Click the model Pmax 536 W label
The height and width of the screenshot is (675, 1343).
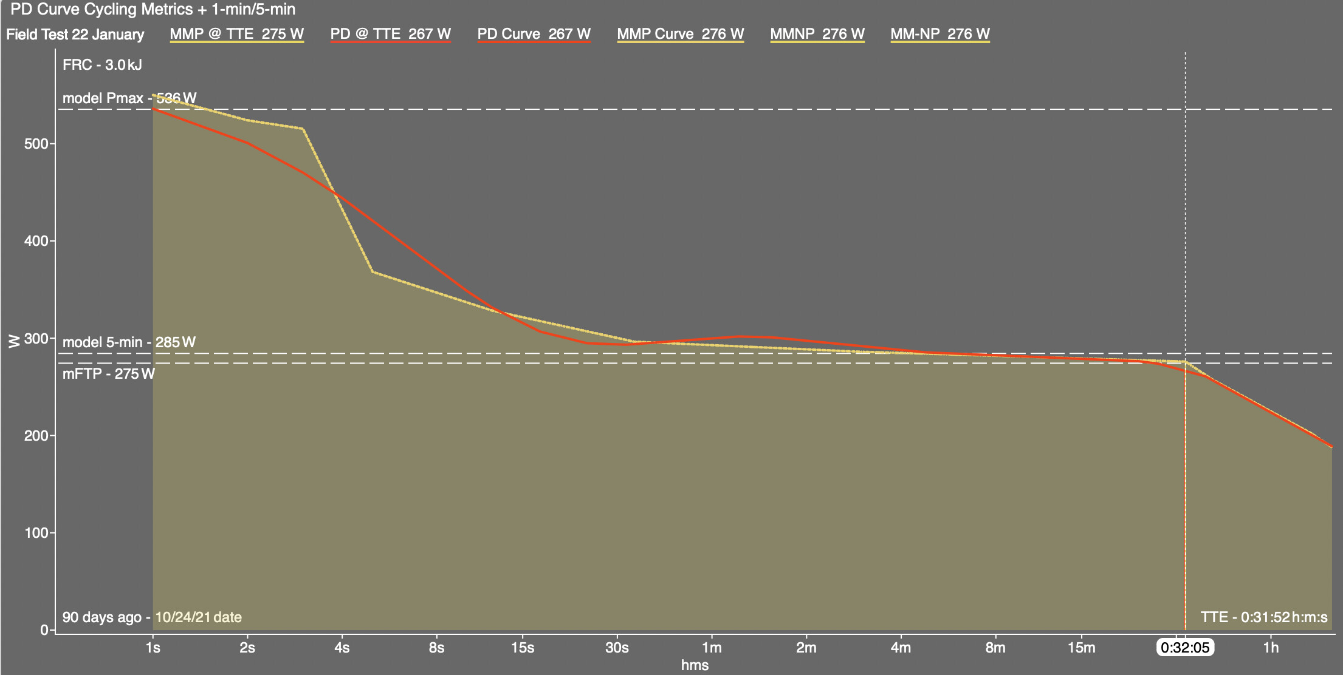pos(129,98)
